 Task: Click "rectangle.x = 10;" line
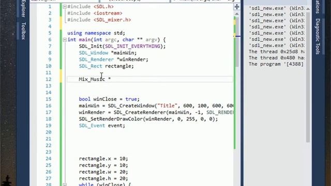tap(103, 159)
